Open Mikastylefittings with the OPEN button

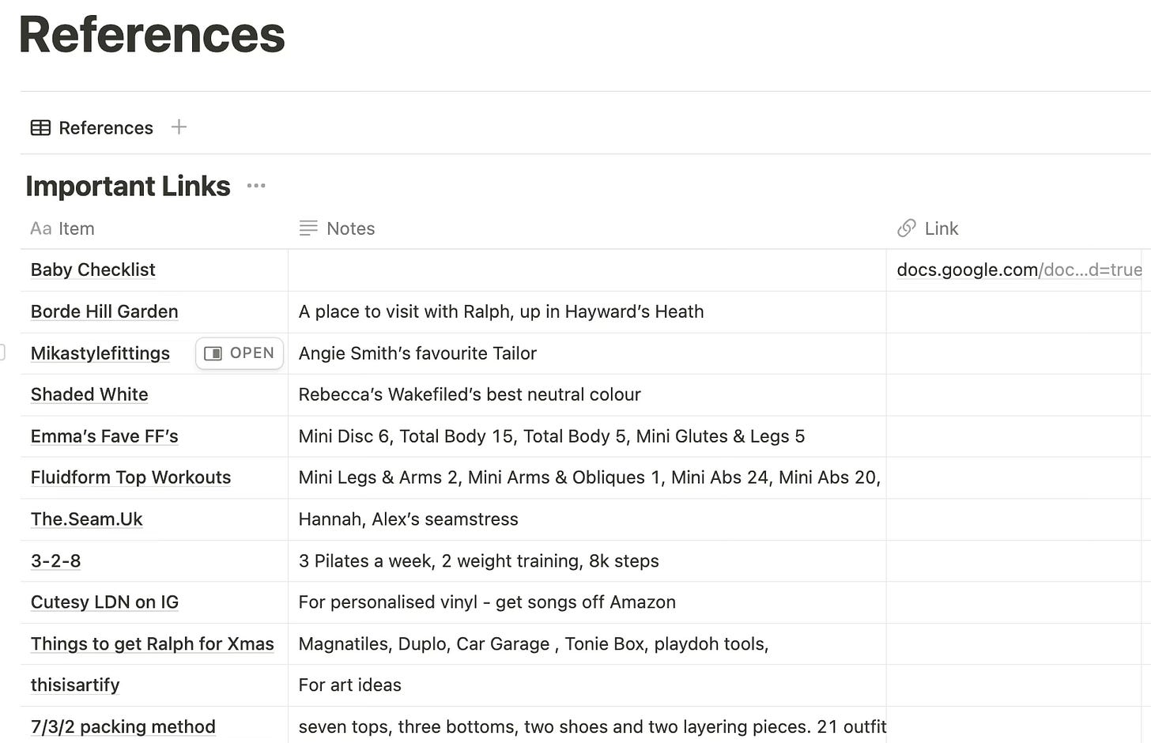click(x=240, y=353)
